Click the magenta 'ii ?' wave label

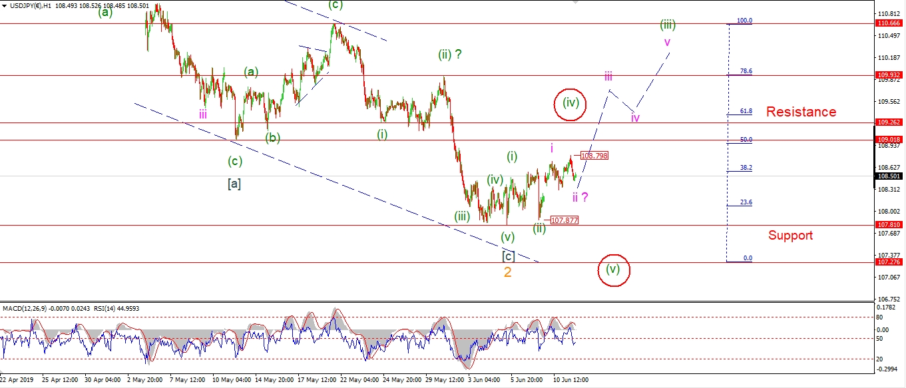580,197
